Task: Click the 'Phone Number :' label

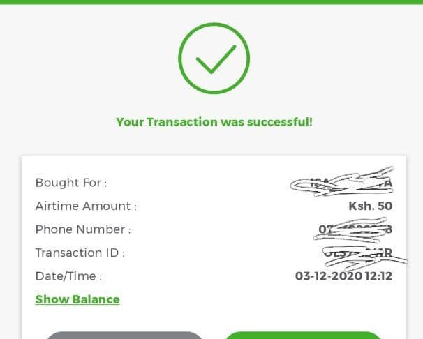Action: tap(83, 229)
